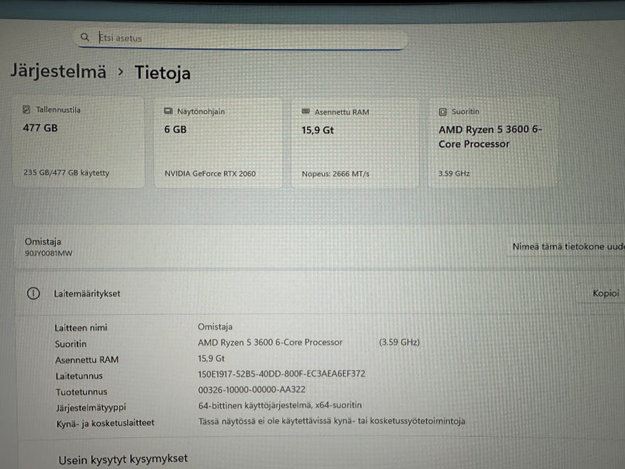Click the Tallennustila storage icon

[26, 109]
